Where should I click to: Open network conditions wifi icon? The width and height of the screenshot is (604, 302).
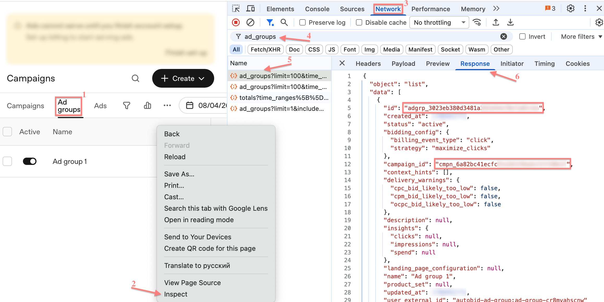click(477, 23)
